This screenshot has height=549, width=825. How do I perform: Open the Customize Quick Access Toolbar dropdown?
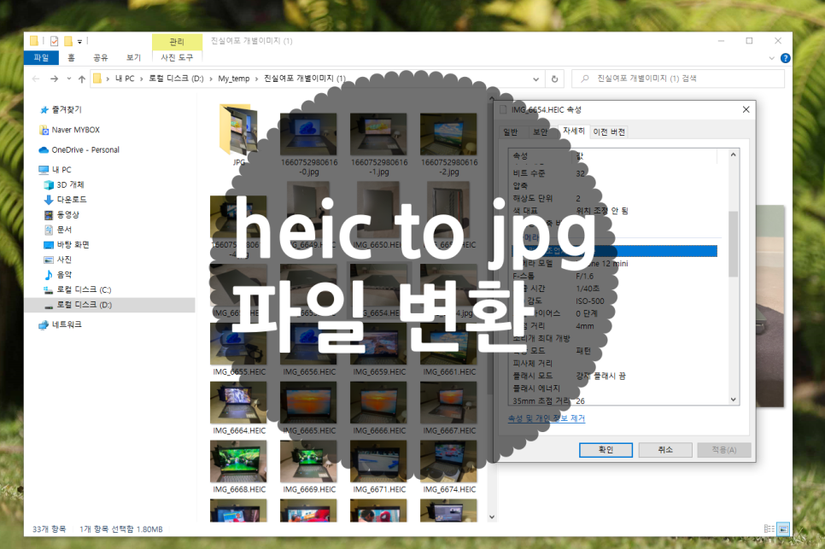coord(80,41)
